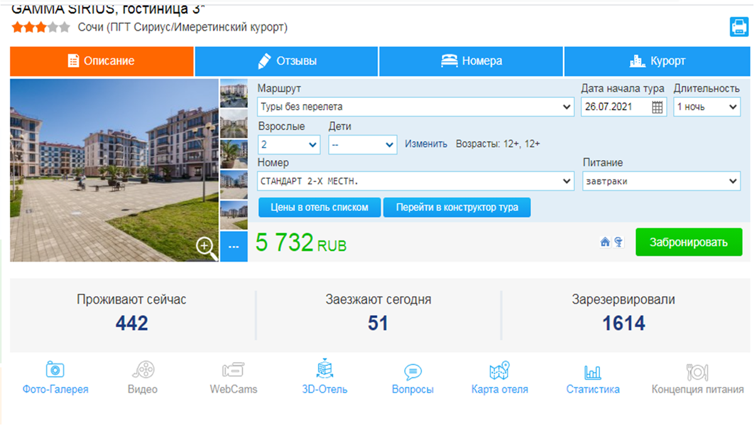Click the print page icon
This screenshot has width=754, height=425.
(738, 27)
